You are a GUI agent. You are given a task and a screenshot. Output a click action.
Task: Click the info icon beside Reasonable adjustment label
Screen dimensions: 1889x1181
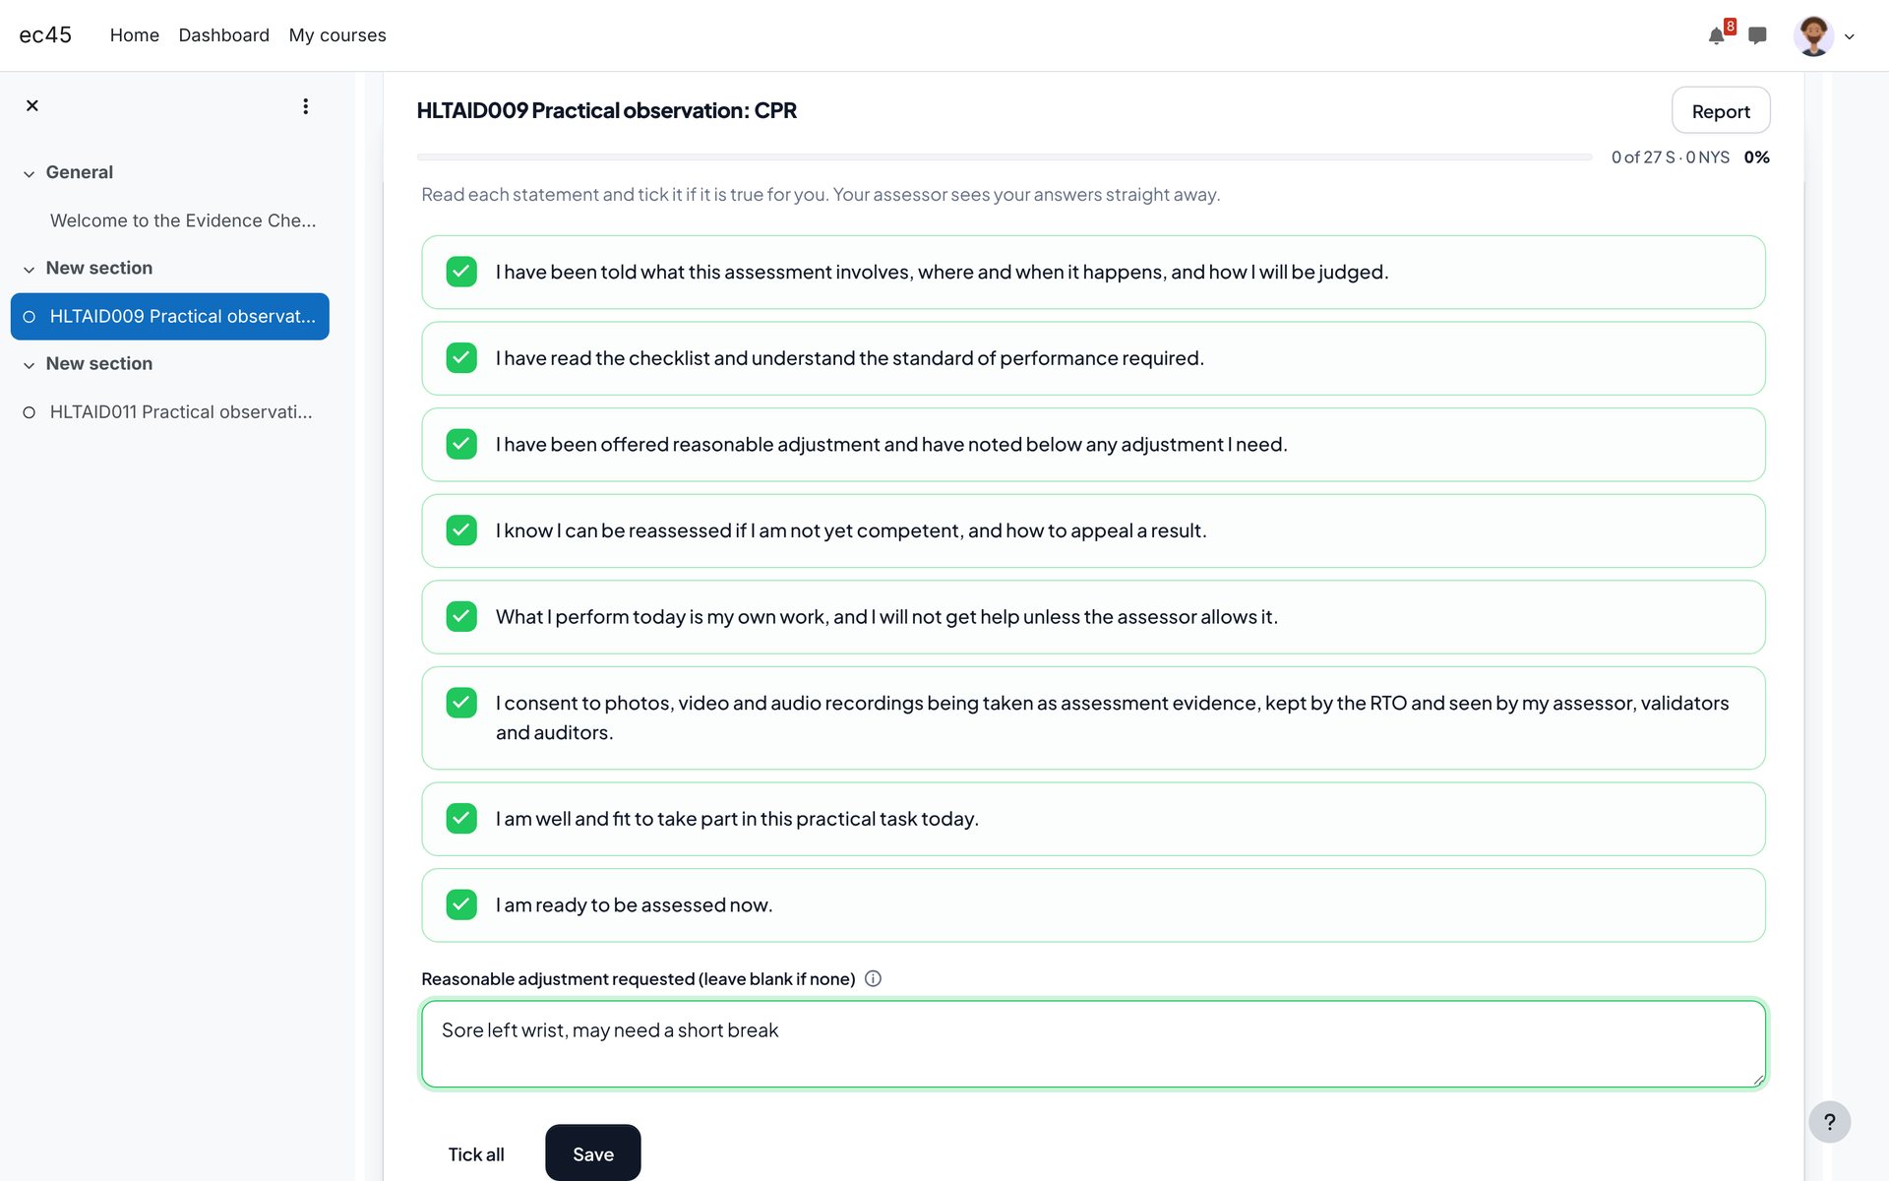pyautogui.click(x=873, y=978)
